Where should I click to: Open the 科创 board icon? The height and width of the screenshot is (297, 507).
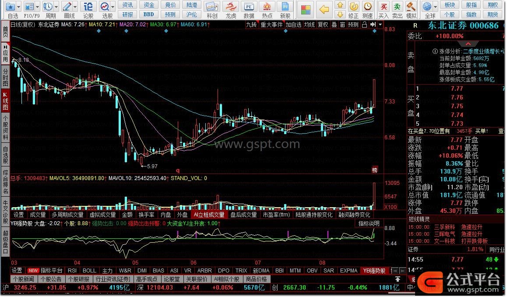(x=212, y=7)
